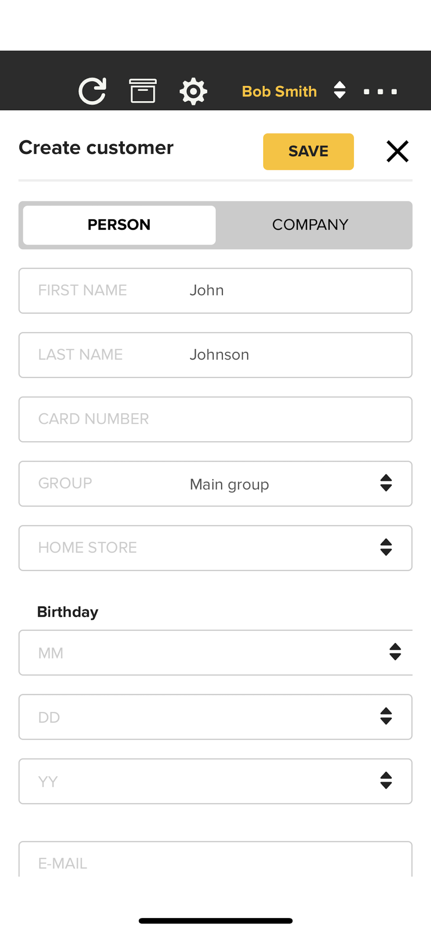The image size is (431, 933).
Task: Tap the E-MAIL input field
Action: (x=215, y=862)
